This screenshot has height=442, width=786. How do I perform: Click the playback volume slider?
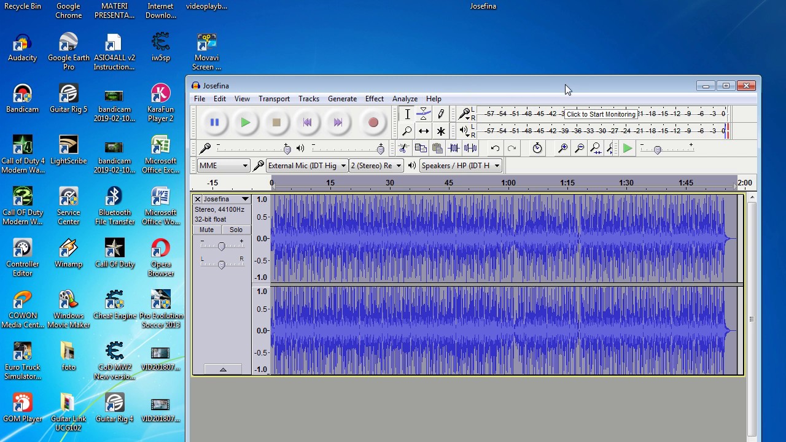point(348,149)
